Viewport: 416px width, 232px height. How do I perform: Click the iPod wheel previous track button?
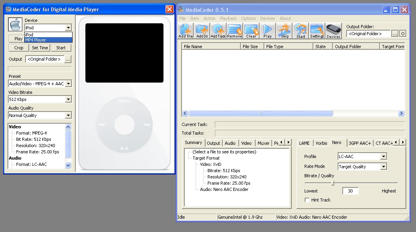102,124
